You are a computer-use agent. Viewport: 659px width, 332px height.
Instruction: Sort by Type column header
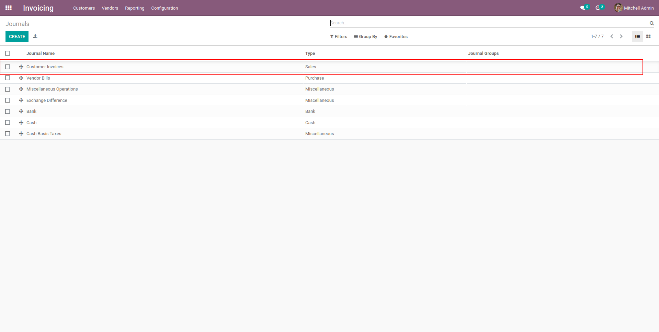pyautogui.click(x=310, y=54)
